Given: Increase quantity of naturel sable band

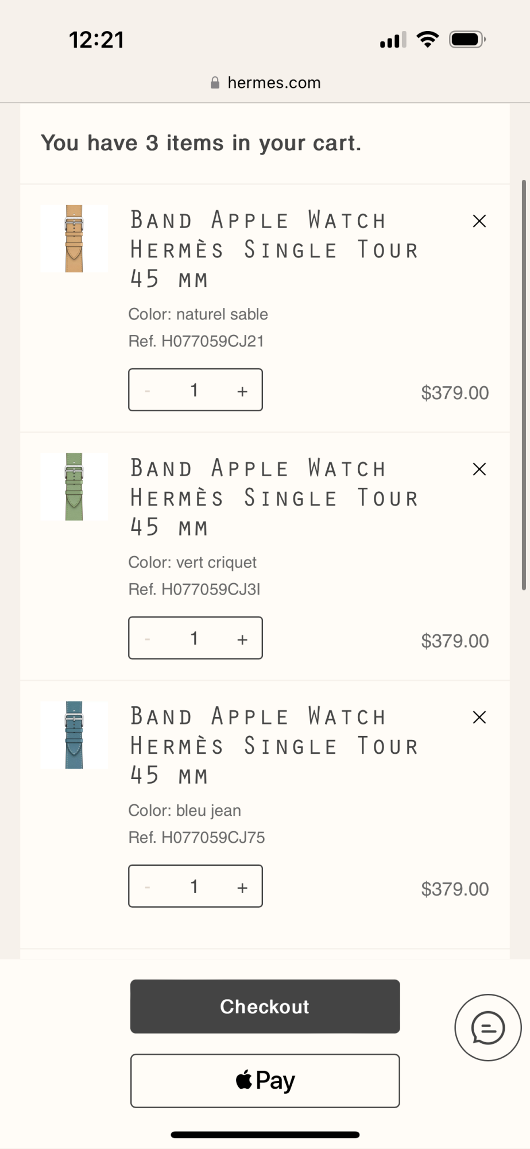Looking at the screenshot, I should click(242, 391).
